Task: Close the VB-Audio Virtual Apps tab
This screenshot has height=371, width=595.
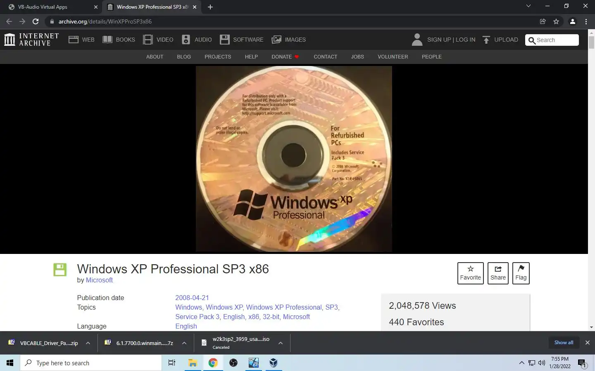Action: (x=95, y=7)
